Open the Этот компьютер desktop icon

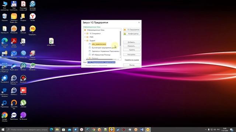pos(4,6)
